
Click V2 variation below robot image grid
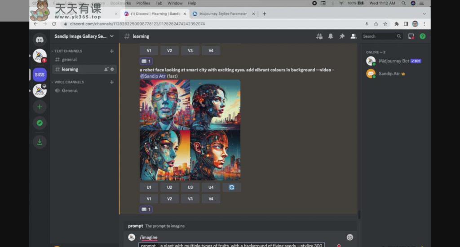point(169,198)
